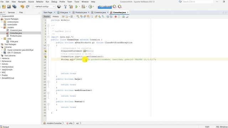Image resolution: width=228 pixels, height=128 pixels.
Task: Click the Uncomment chart icon at toolbar end
Action: pyautogui.click(x=127, y=17)
